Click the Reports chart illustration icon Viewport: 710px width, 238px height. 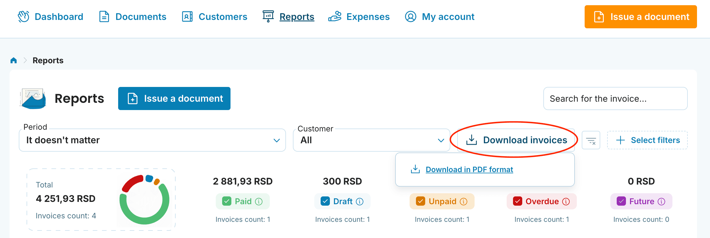click(x=33, y=98)
